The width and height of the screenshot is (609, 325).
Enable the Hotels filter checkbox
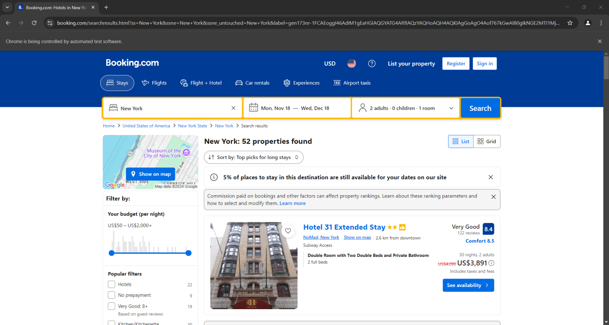[x=111, y=284]
